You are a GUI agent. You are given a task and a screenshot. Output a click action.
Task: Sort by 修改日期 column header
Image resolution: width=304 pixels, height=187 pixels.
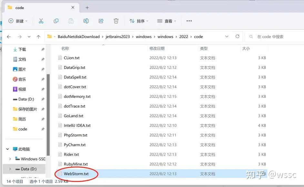(157, 48)
